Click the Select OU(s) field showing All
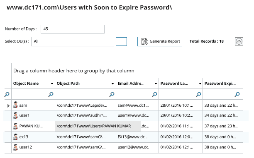This screenshot has width=254, height=158. click(73, 41)
